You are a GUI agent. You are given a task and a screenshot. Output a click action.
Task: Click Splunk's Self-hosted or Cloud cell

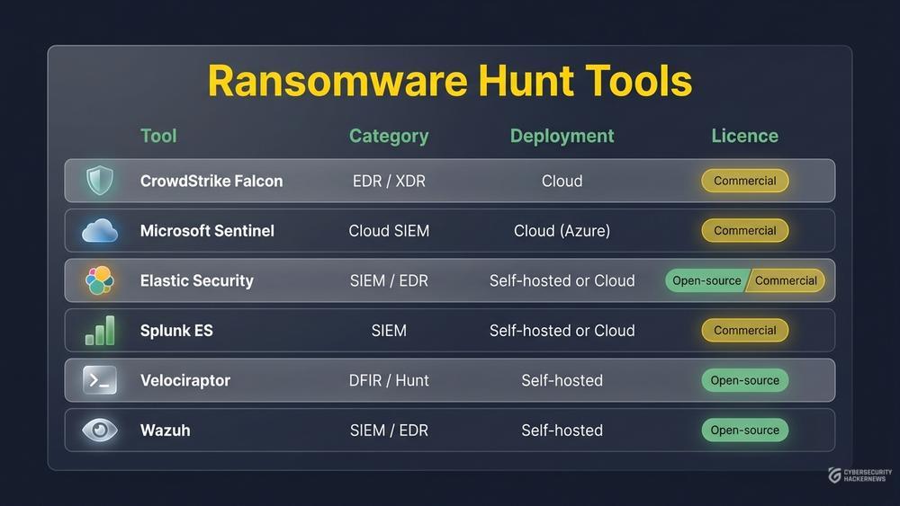(562, 331)
